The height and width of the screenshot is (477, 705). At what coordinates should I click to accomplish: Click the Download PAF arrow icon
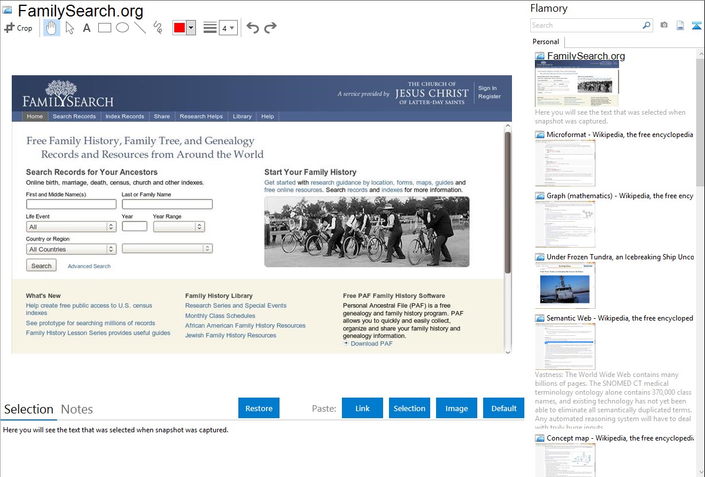coord(346,343)
